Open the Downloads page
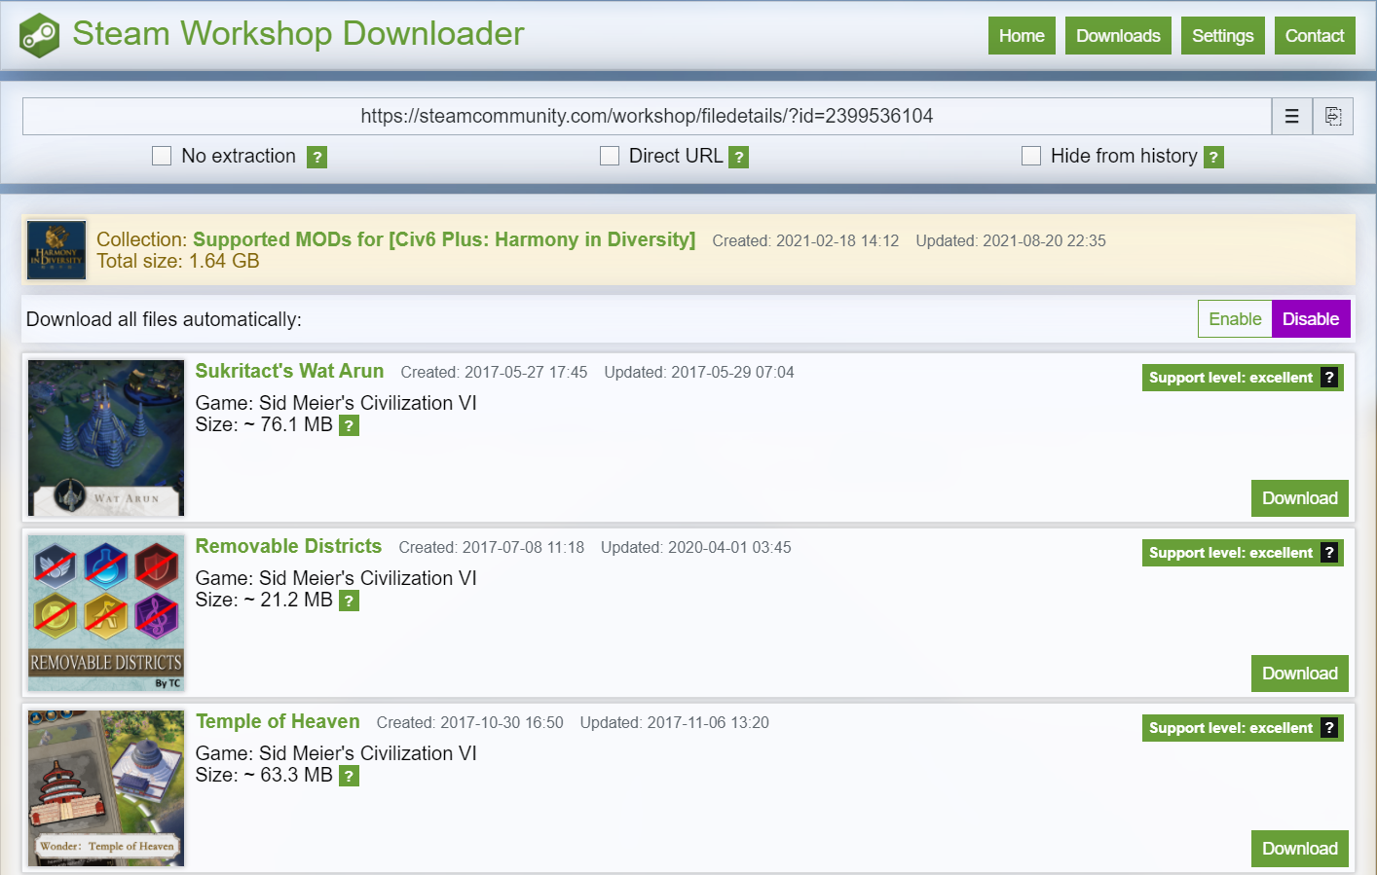Screen dimensions: 1377x875 click(x=1118, y=36)
